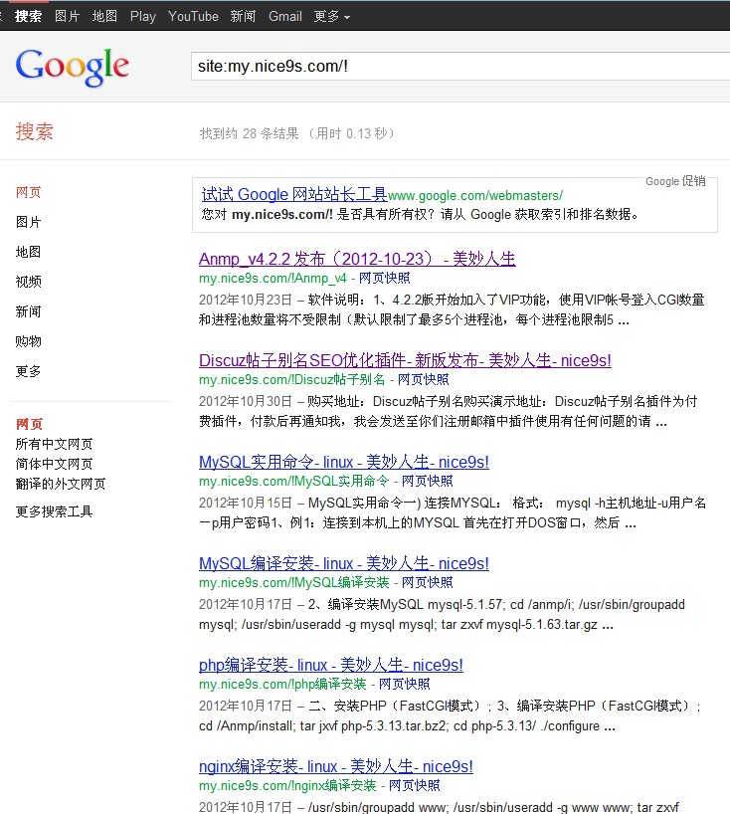730x814 pixels.
Task: Open result MySQL编译安装 - linux
Action: [x=344, y=563]
